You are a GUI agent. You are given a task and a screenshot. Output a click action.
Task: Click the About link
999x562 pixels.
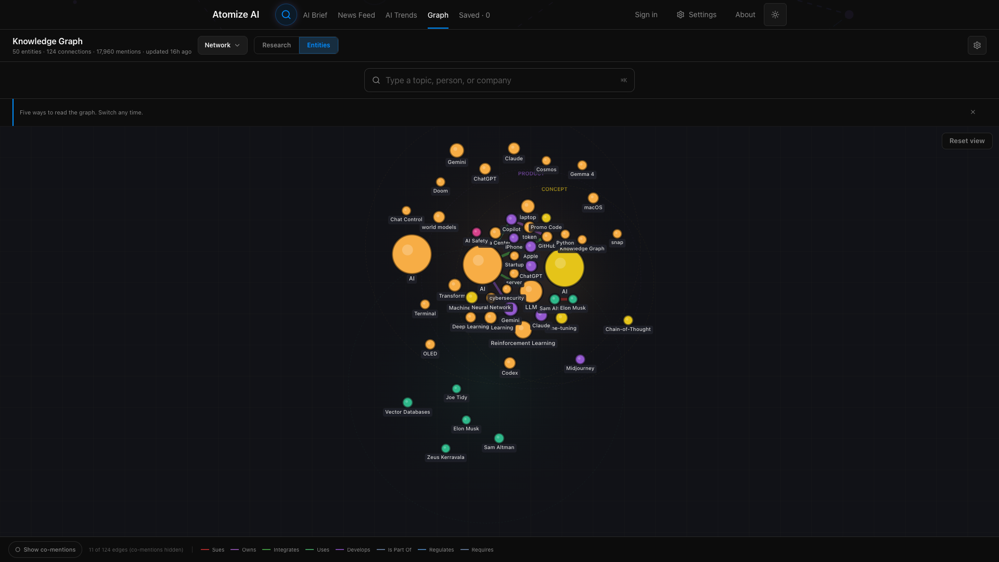tap(745, 15)
